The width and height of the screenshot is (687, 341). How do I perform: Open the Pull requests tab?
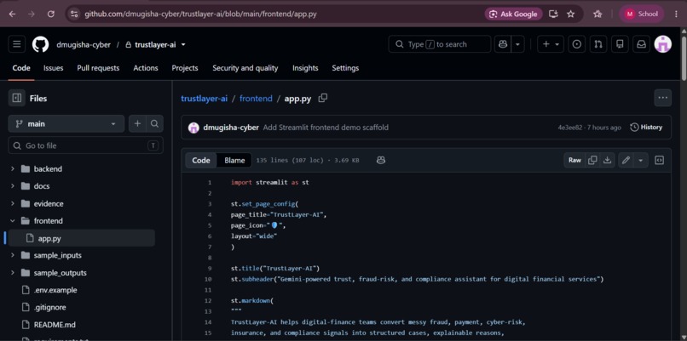(x=98, y=68)
